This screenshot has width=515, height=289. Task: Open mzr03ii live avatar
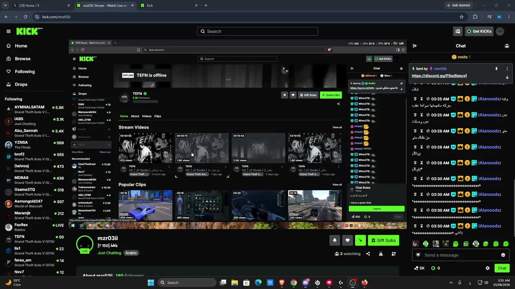coord(84,245)
